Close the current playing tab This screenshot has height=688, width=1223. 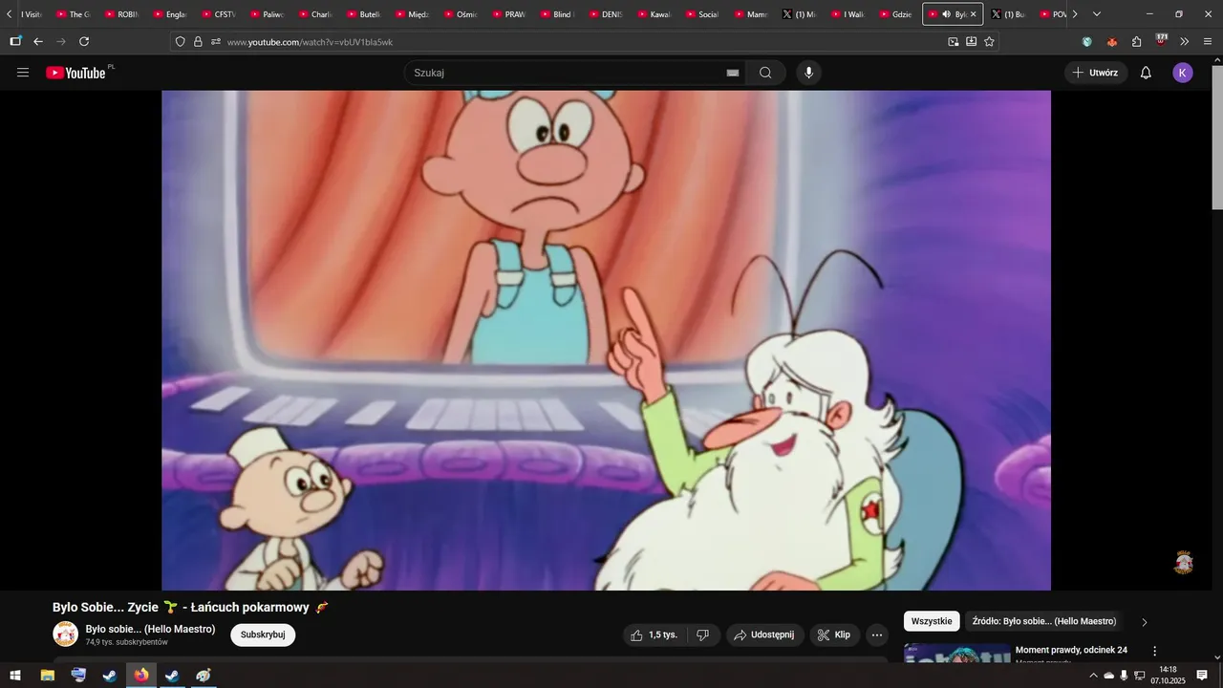[x=974, y=14]
